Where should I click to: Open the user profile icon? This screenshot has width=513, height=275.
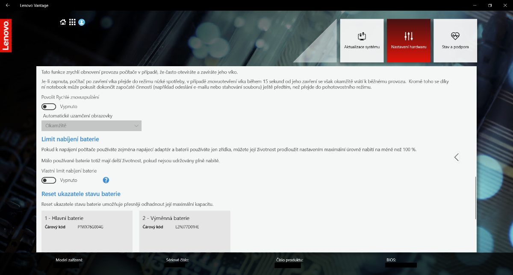82,22
